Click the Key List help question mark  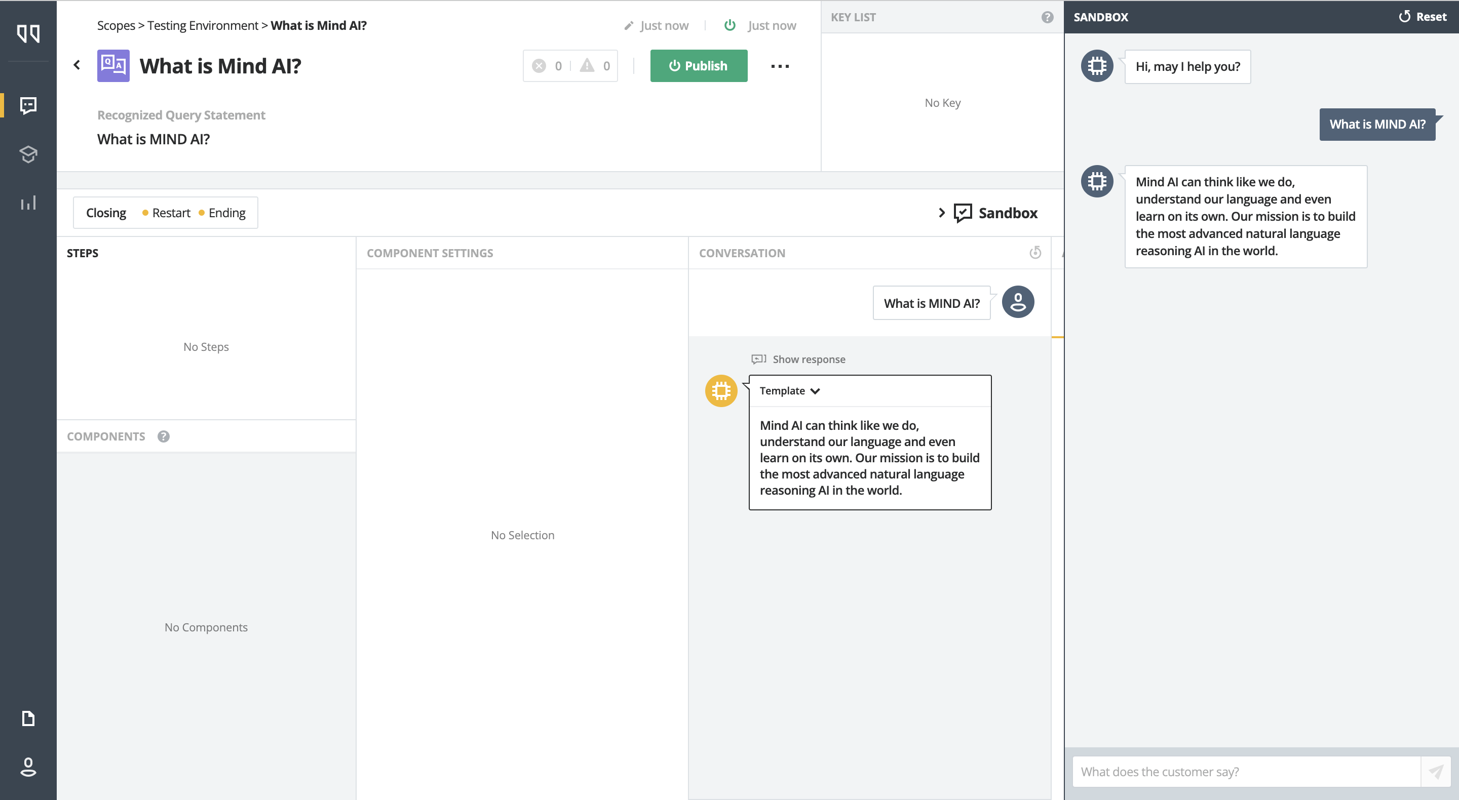click(1047, 17)
